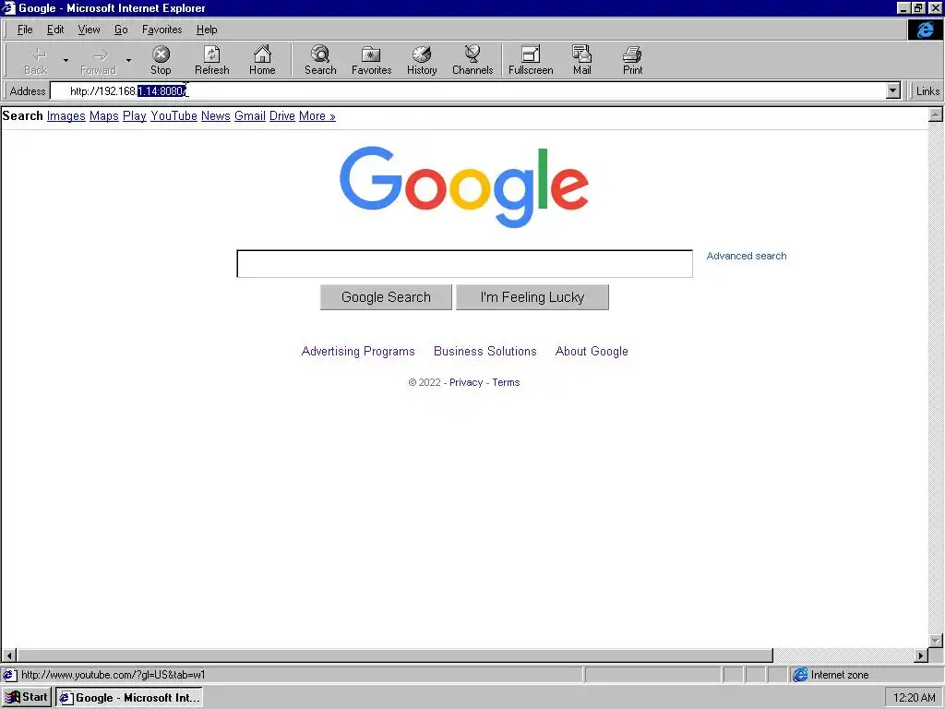Open the Business Solutions link
This screenshot has width=945, height=709.
485,351
